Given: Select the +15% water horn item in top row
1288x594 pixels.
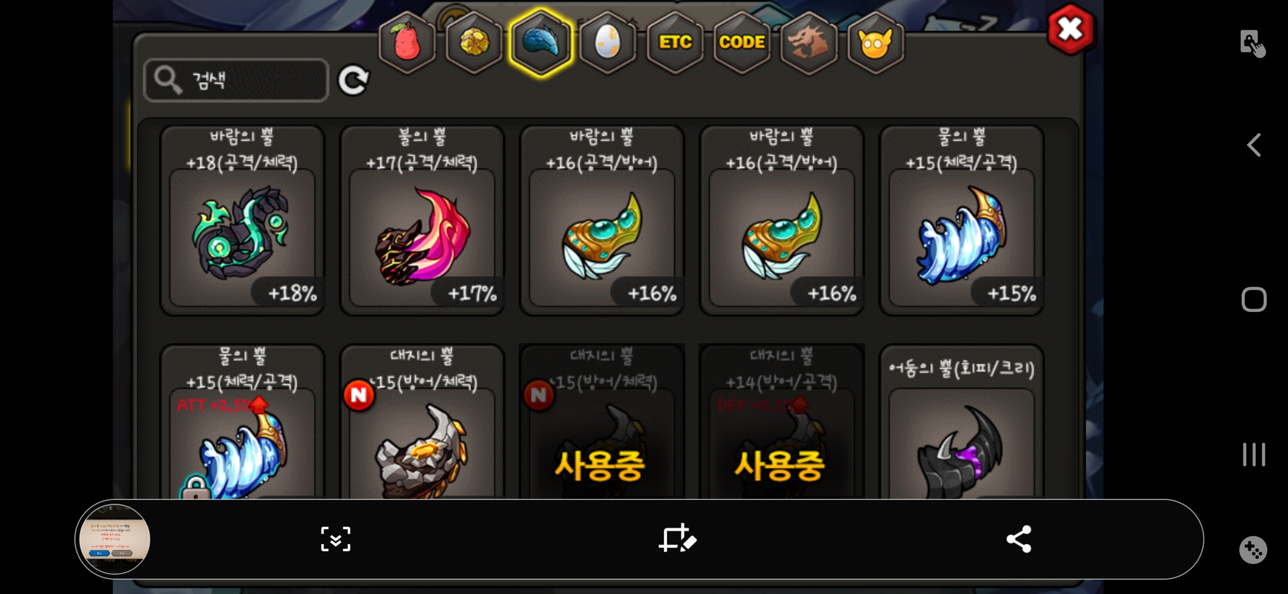Looking at the screenshot, I should (x=962, y=220).
